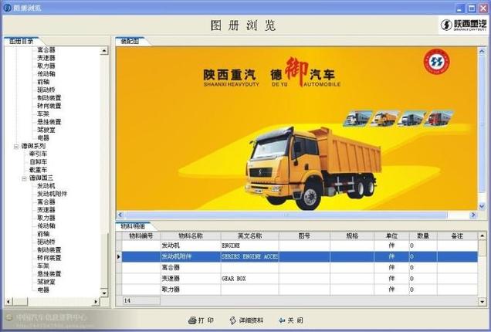Click catalog tree right scroll arrow
The width and height of the screenshot is (491, 332).
click(x=96, y=302)
